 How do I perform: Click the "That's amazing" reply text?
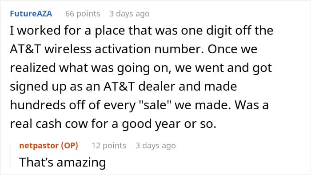point(63,162)
